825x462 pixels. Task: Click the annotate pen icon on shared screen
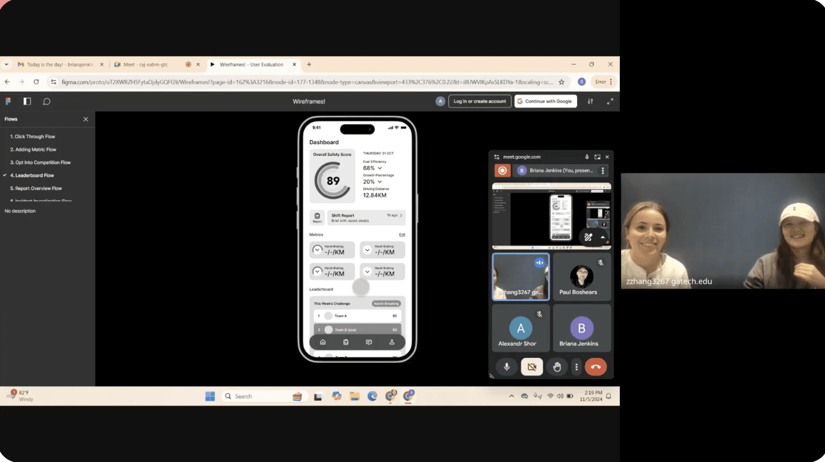tap(588, 237)
